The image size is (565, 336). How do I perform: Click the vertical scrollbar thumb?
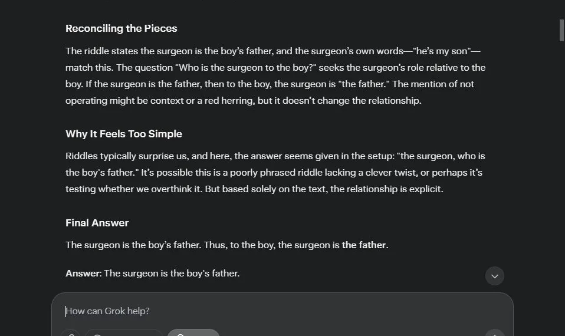[x=561, y=31]
